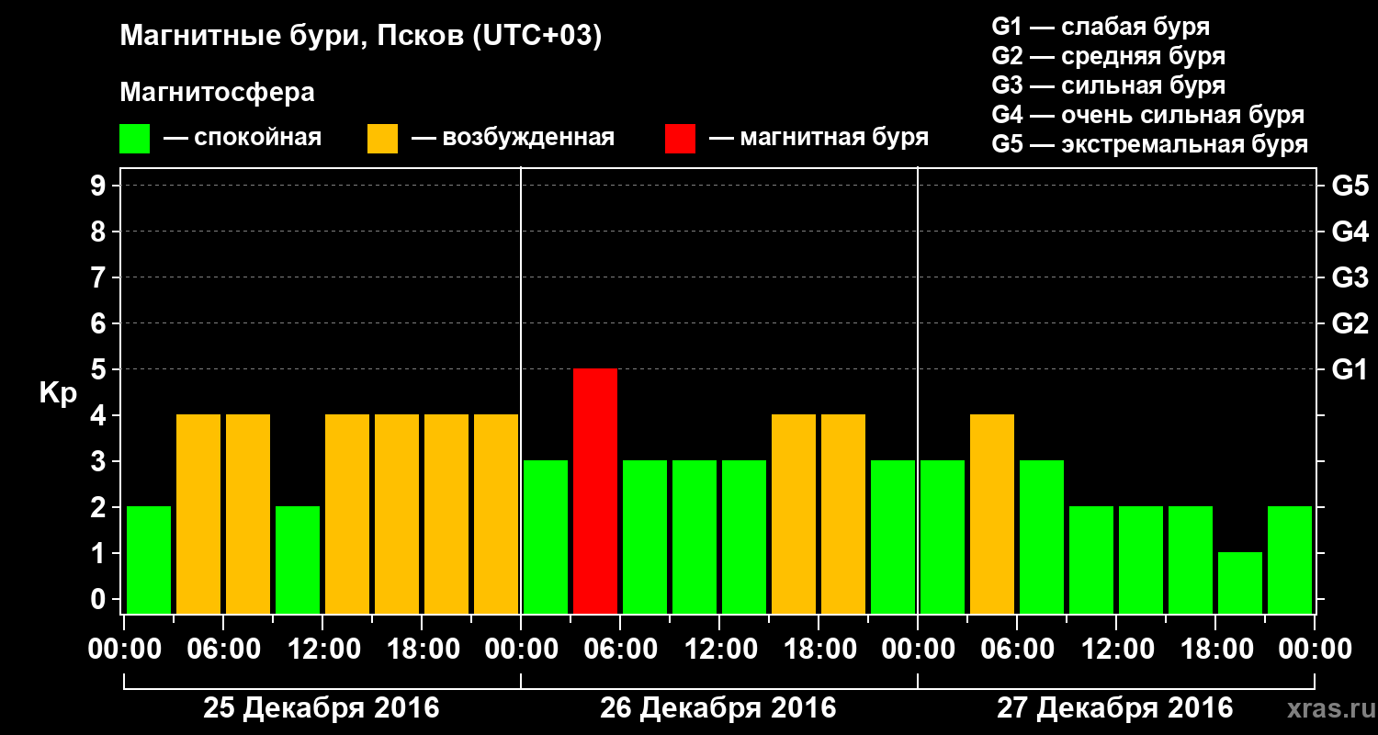
Task: Click the 'G2 — средняя буря' line
Action: tap(1109, 56)
